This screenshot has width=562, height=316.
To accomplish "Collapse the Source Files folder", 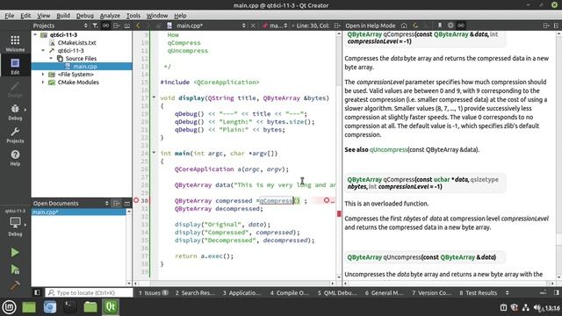I will (x=51, y=59).
